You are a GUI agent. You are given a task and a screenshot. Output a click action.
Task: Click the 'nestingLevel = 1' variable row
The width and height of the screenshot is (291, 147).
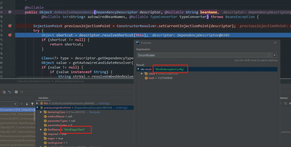[x=85, y=143]
